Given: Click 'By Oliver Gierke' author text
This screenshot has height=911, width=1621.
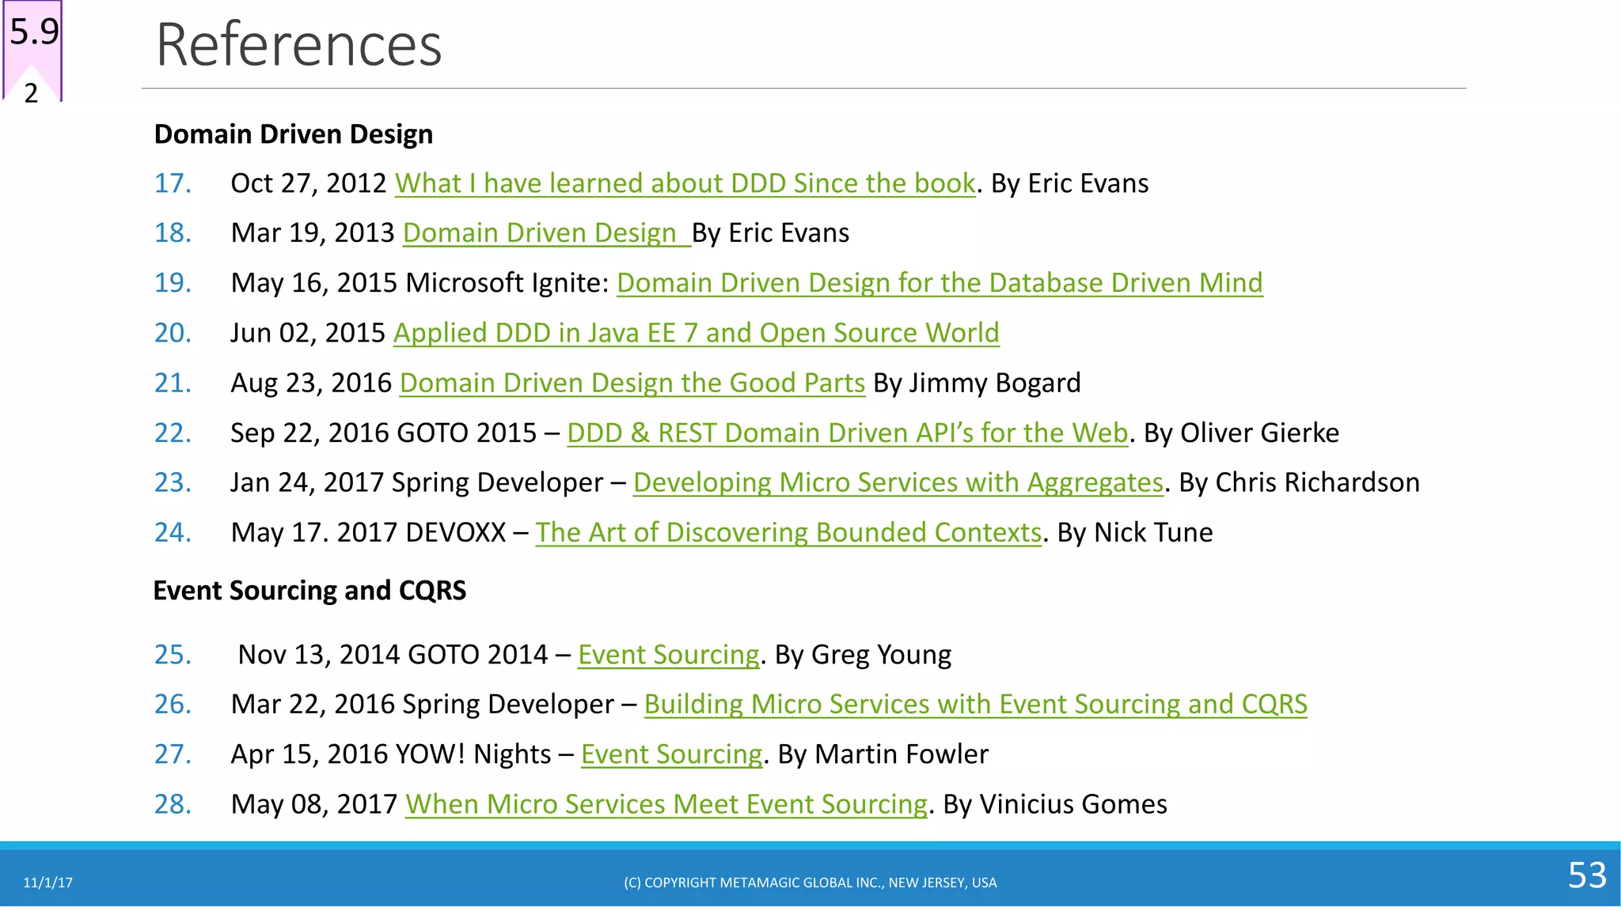Looking at the screenshot, I should (1242, 433).
